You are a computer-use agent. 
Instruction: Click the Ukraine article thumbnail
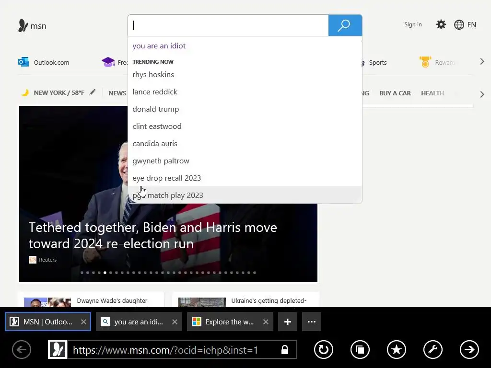point(202,302)
